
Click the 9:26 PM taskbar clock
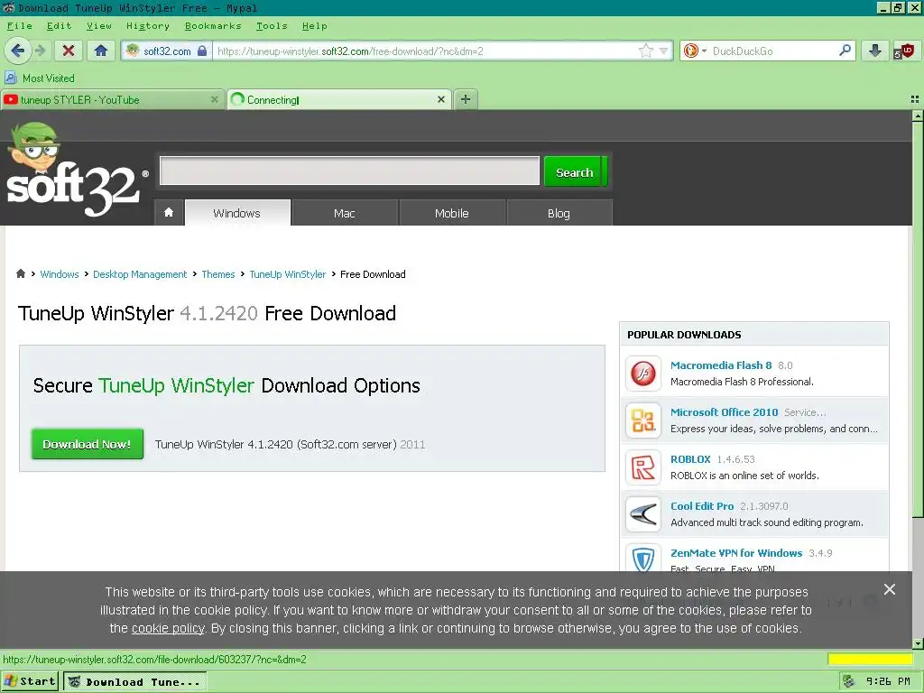(x=888, y=681)
